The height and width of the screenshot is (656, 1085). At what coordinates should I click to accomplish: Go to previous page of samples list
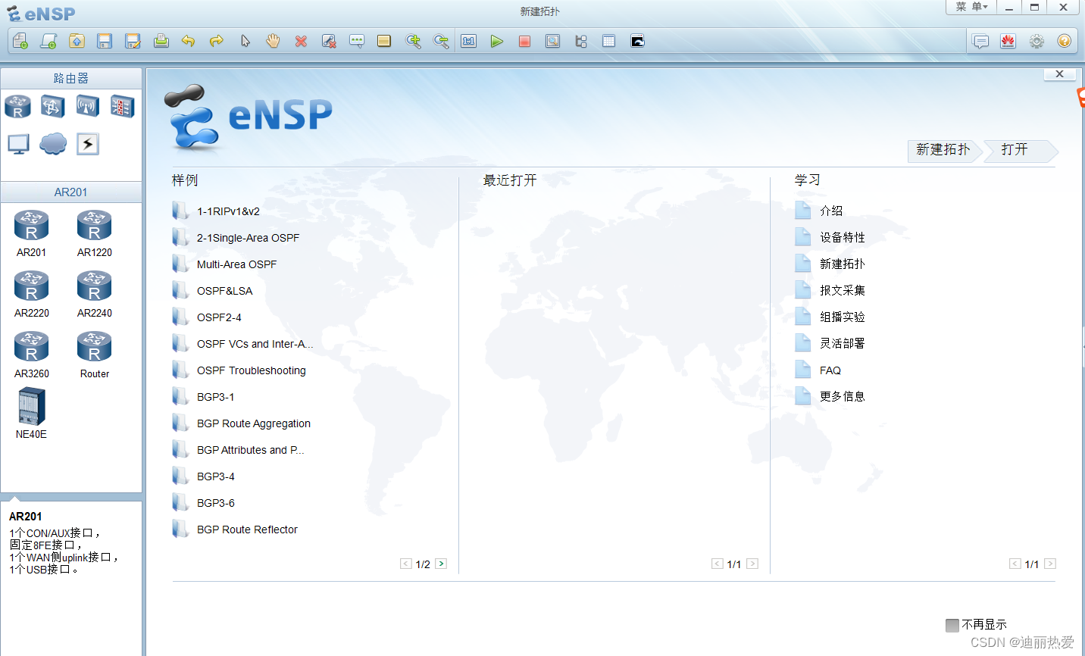[x=406, y=564]
